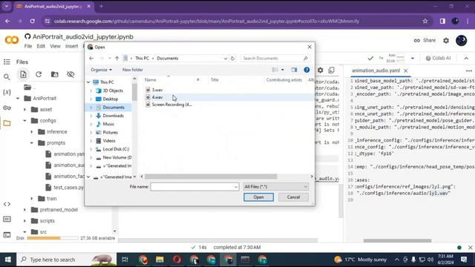Open address bar path history dropdown

(x=226, y=59)
